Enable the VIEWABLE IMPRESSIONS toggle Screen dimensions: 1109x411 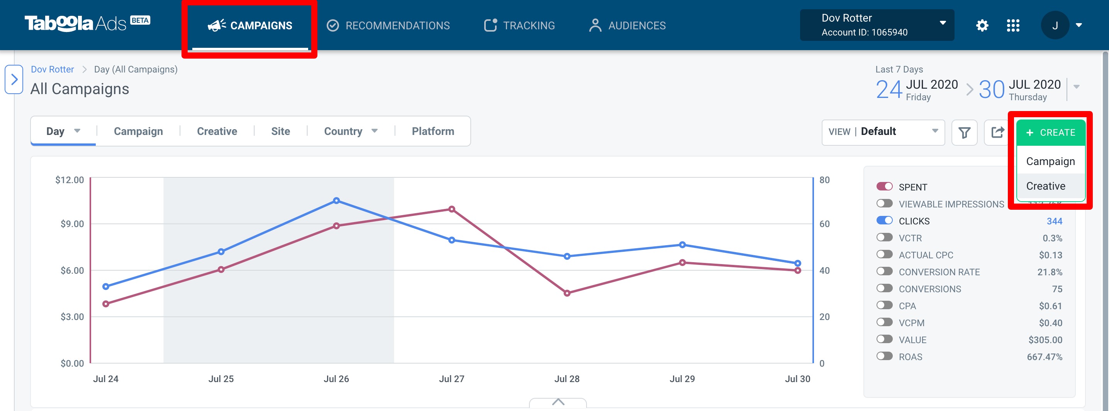pos(884,203)
